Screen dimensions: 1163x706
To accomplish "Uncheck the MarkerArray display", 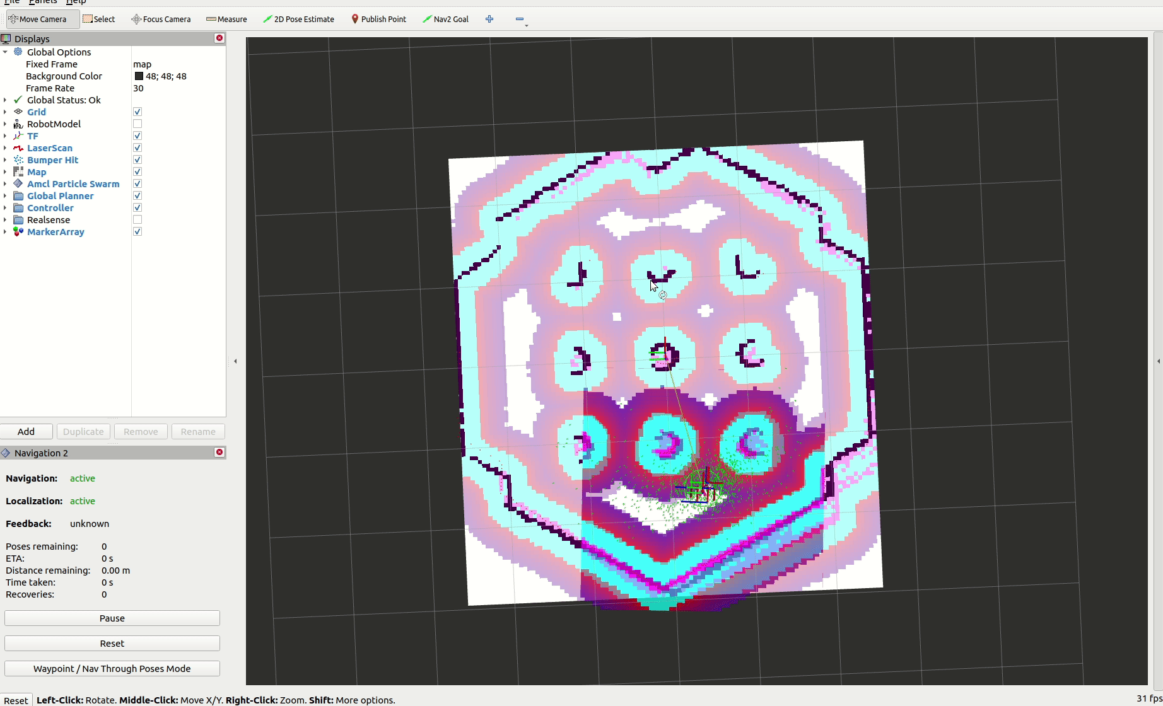I will [x=137, y=231].
